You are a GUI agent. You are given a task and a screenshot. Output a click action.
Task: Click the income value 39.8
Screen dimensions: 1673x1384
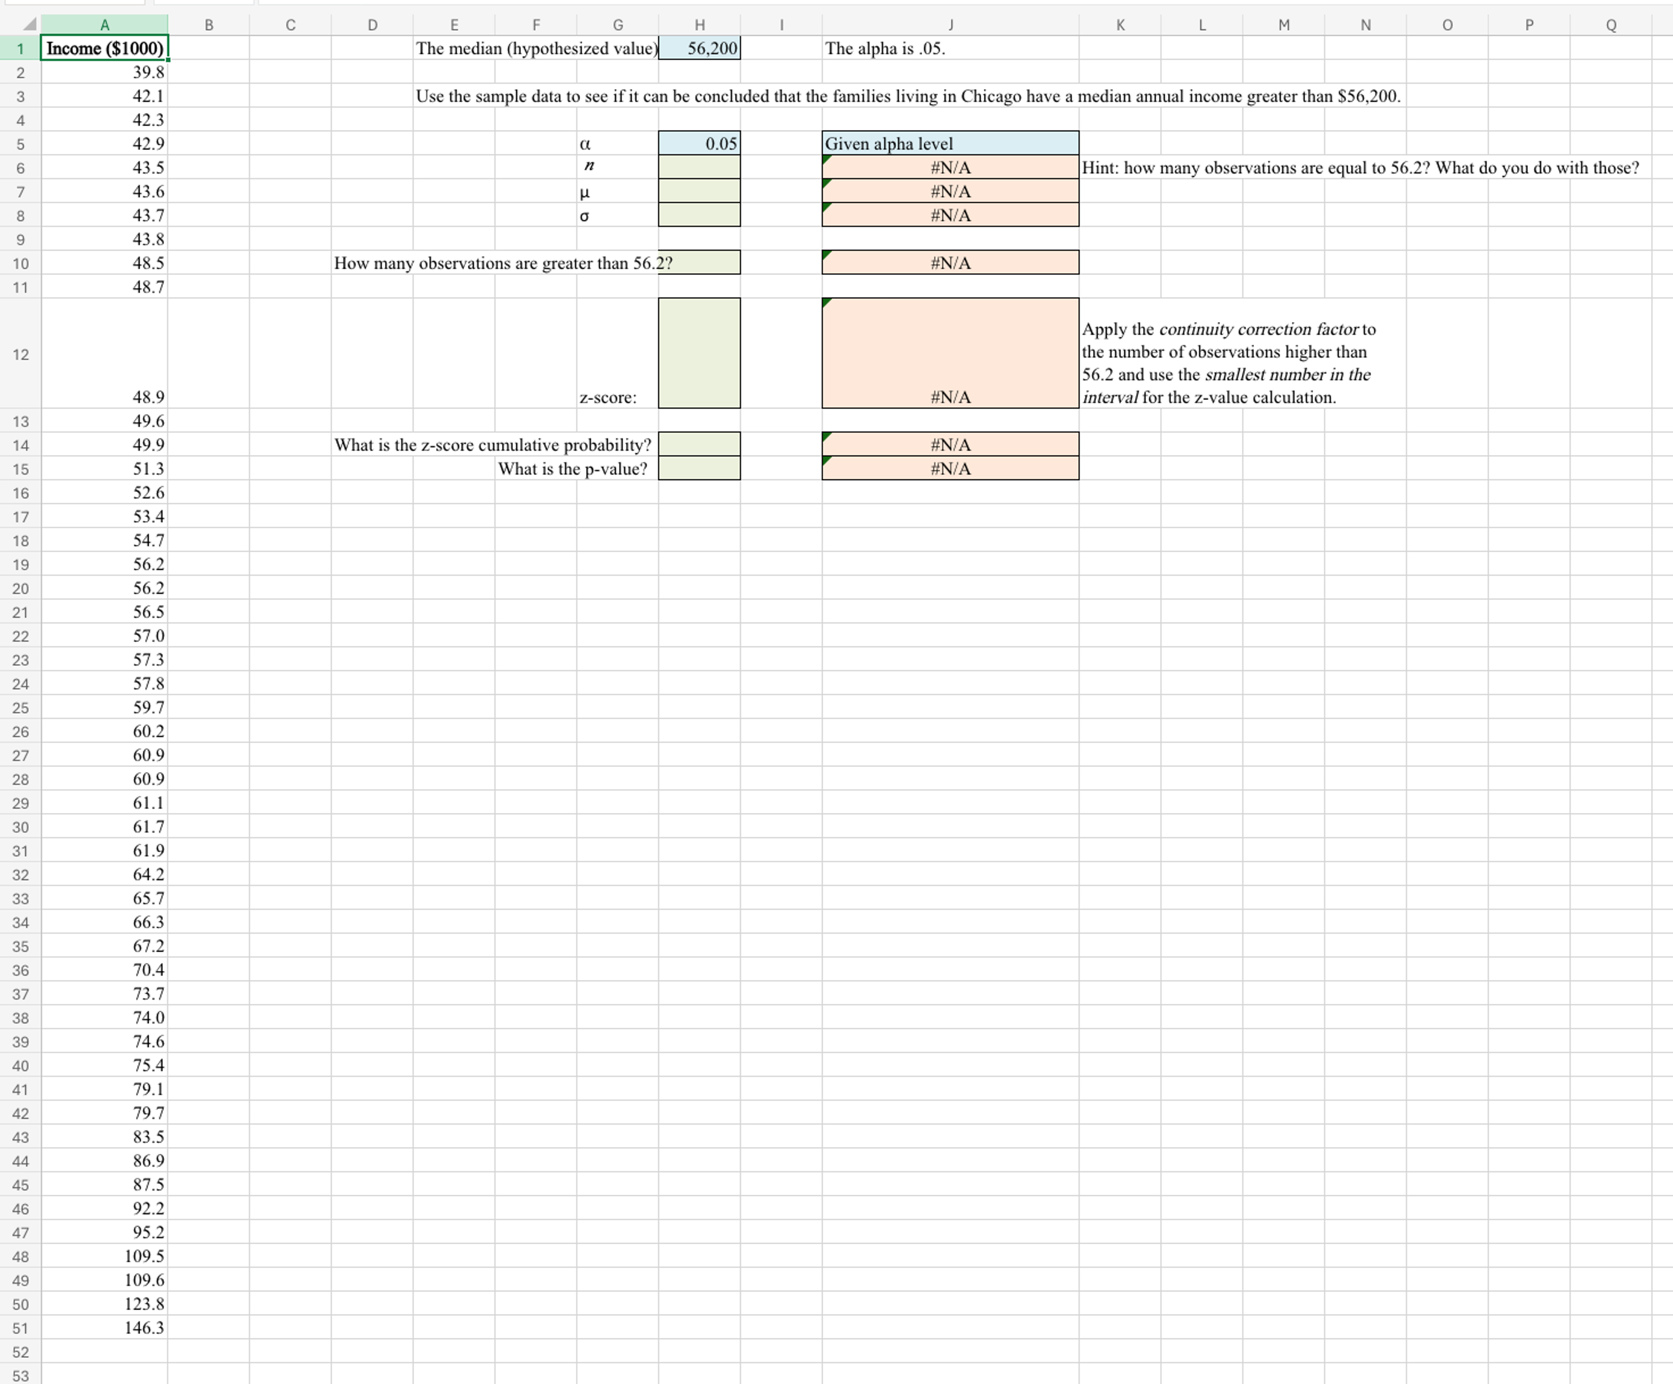(105, 72)
